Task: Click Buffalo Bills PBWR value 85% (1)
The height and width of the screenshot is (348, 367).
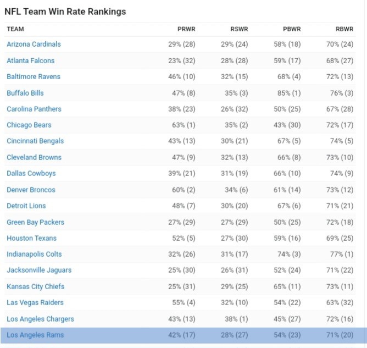Action: [x=289, y=93]
